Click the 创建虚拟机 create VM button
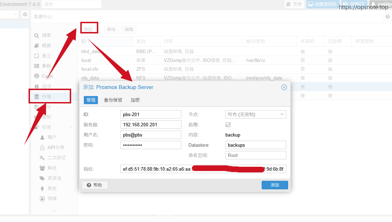 [x=323, y=4]
